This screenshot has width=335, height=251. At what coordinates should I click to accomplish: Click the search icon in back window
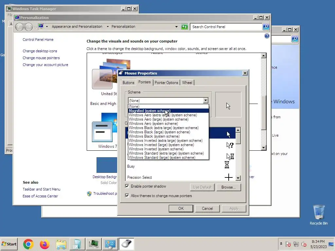[295, 39]
